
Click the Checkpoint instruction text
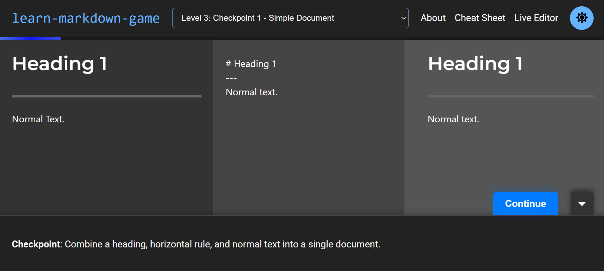click(196, 244)
